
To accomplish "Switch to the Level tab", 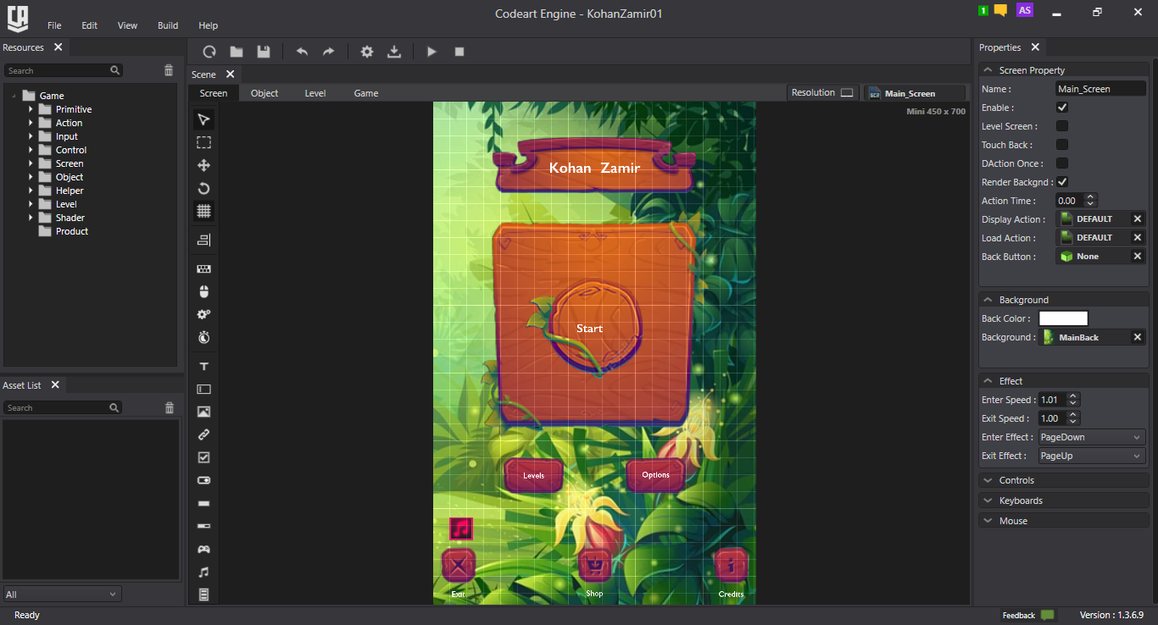I will pos(315,93).
